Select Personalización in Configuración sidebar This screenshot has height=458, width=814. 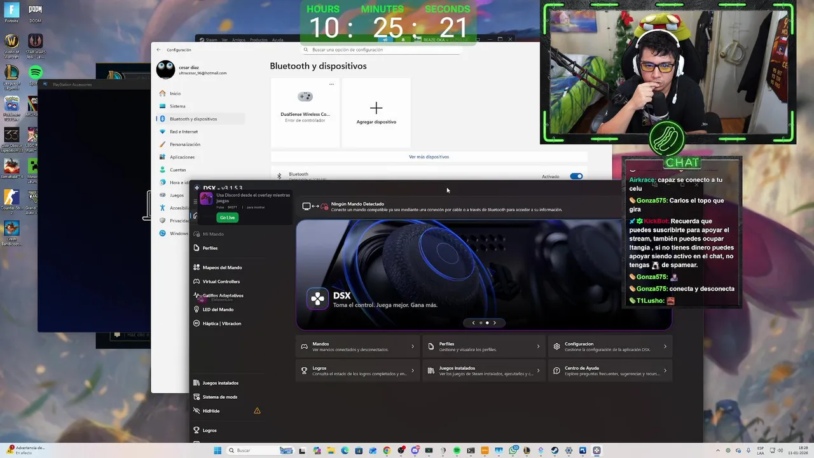(184, 144)
